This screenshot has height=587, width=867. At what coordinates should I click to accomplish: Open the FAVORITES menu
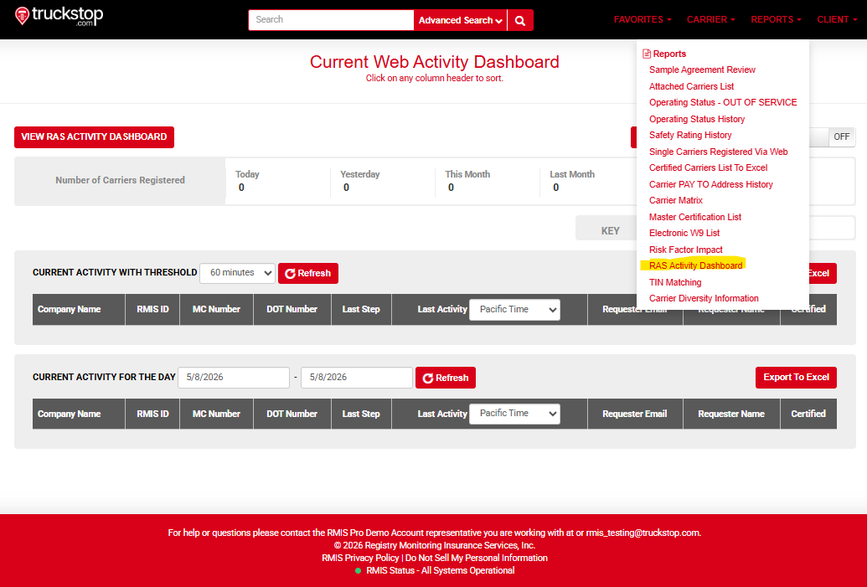(x=643, y=19)
